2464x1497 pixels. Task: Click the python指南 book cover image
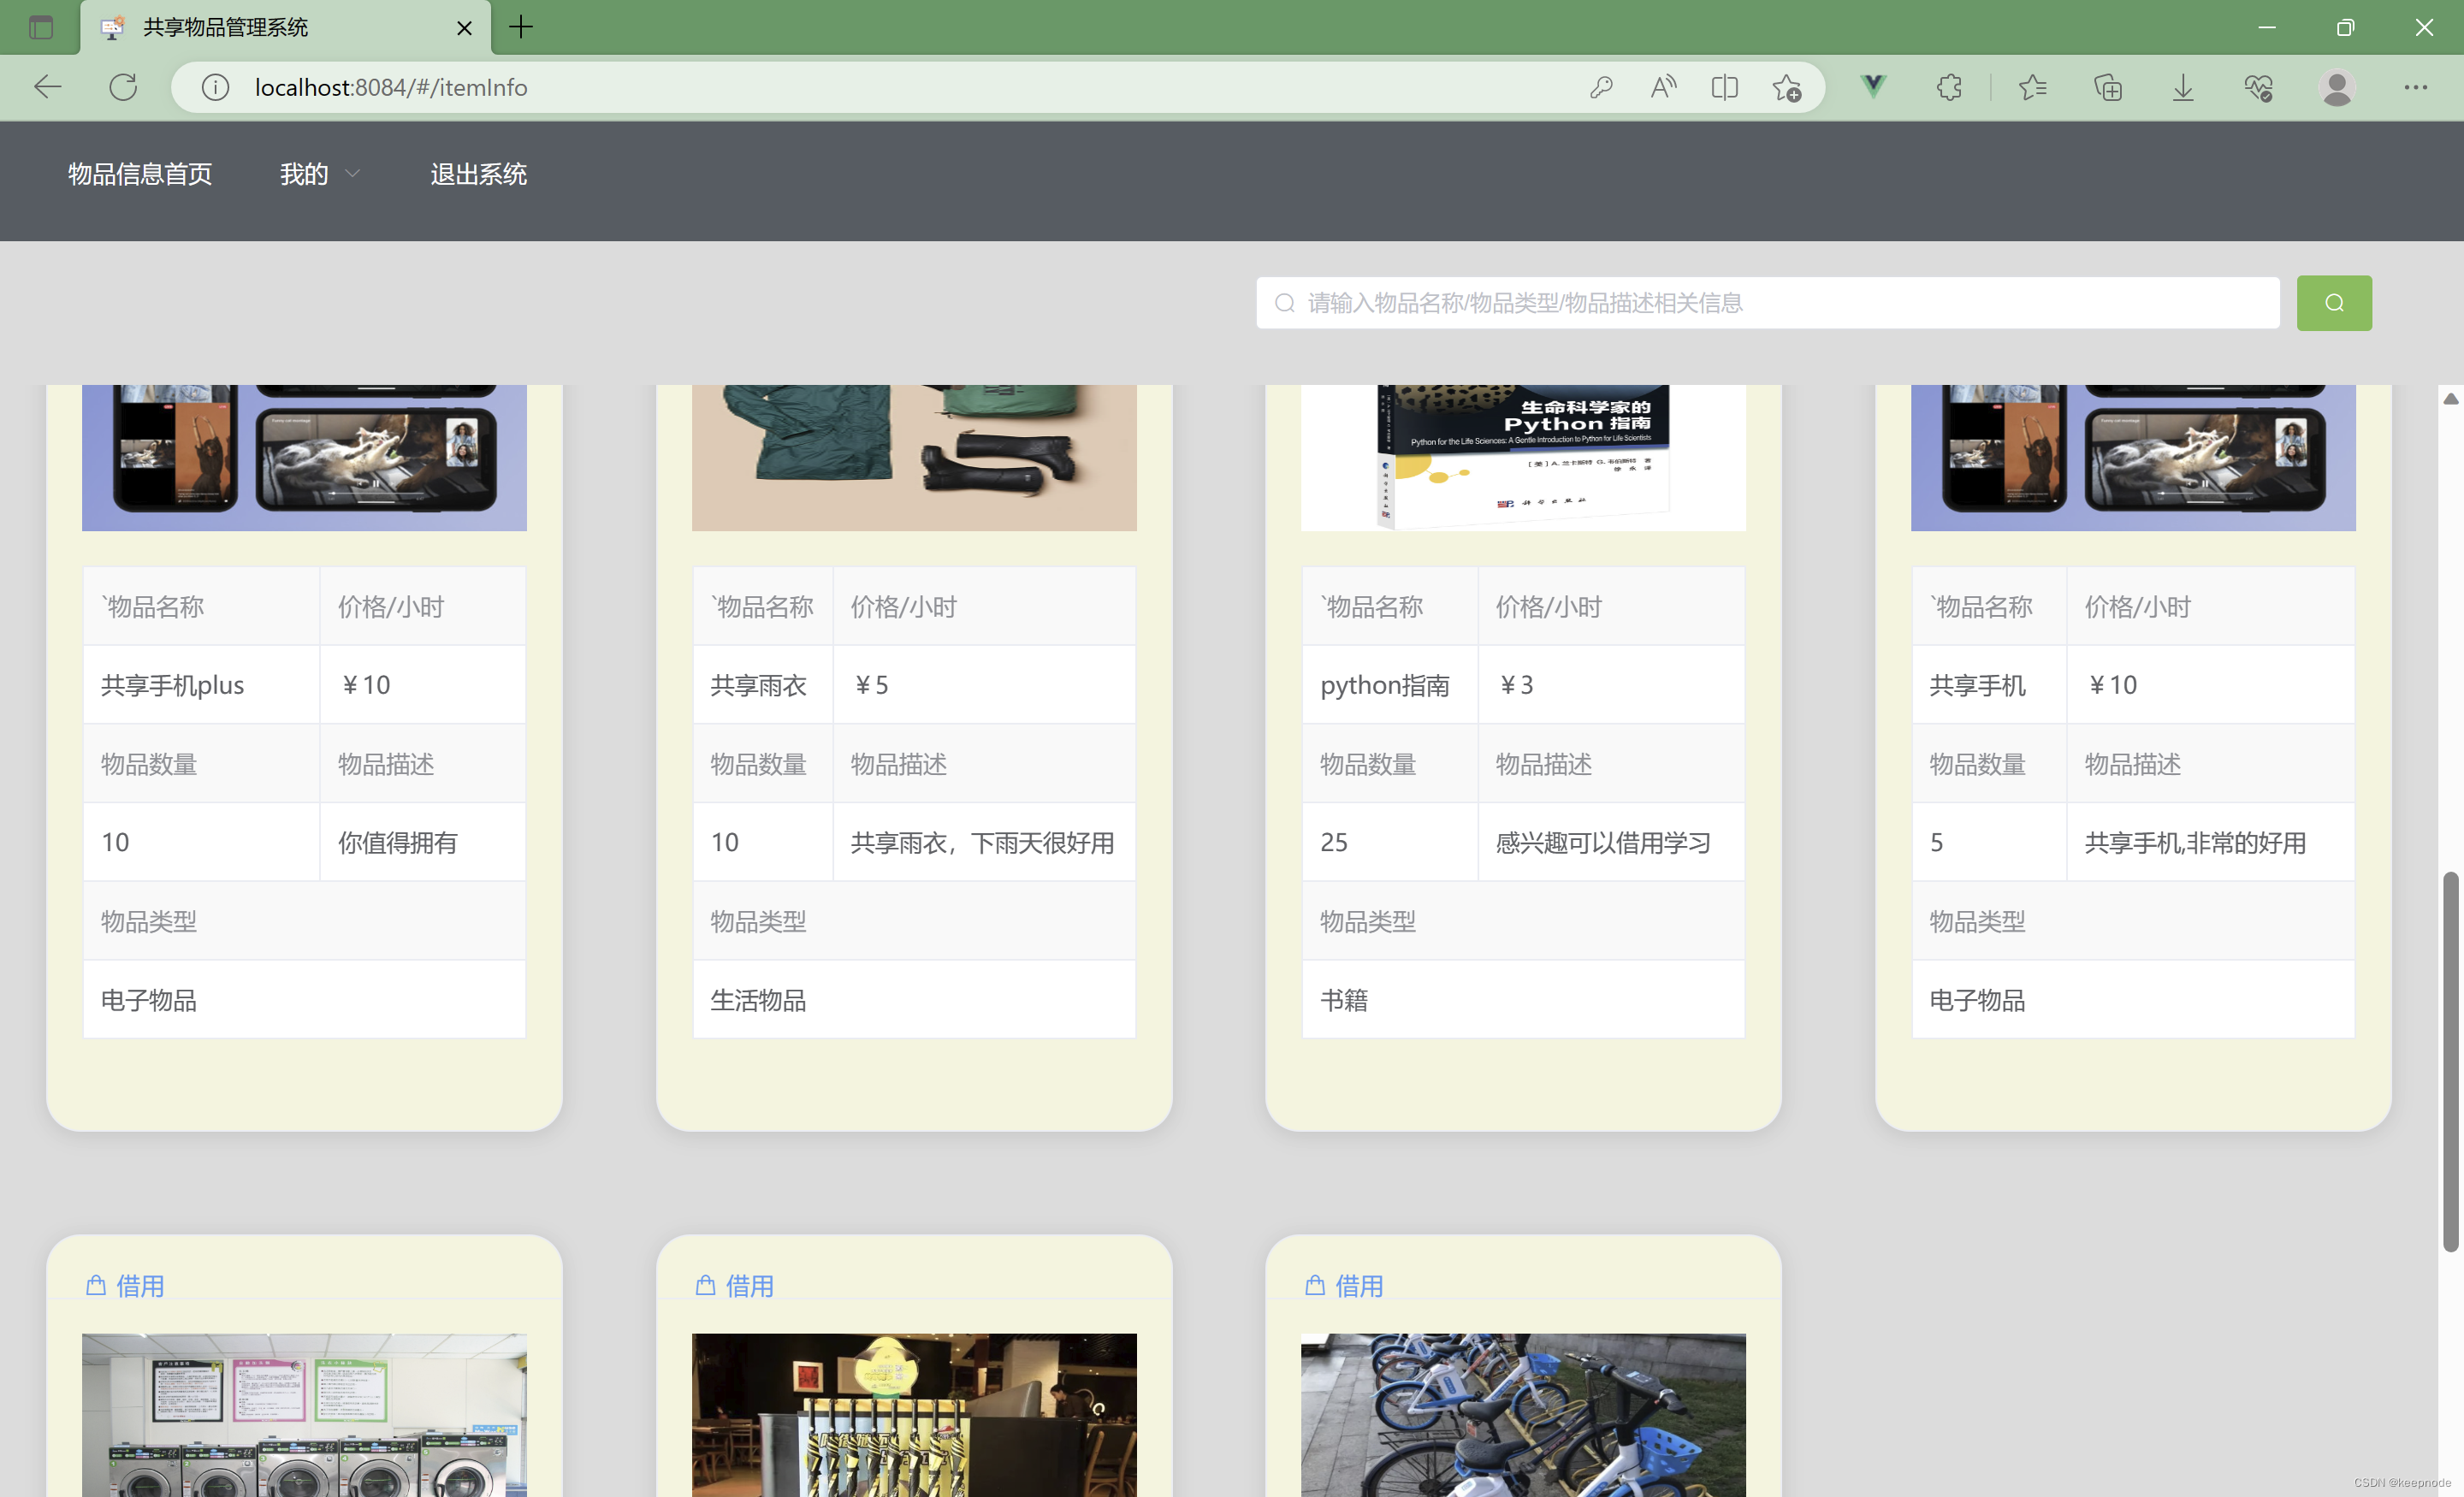[x=1523, y=457]
